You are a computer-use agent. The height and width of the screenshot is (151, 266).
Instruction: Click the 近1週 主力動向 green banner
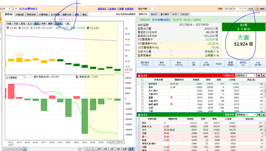(243, 27)
